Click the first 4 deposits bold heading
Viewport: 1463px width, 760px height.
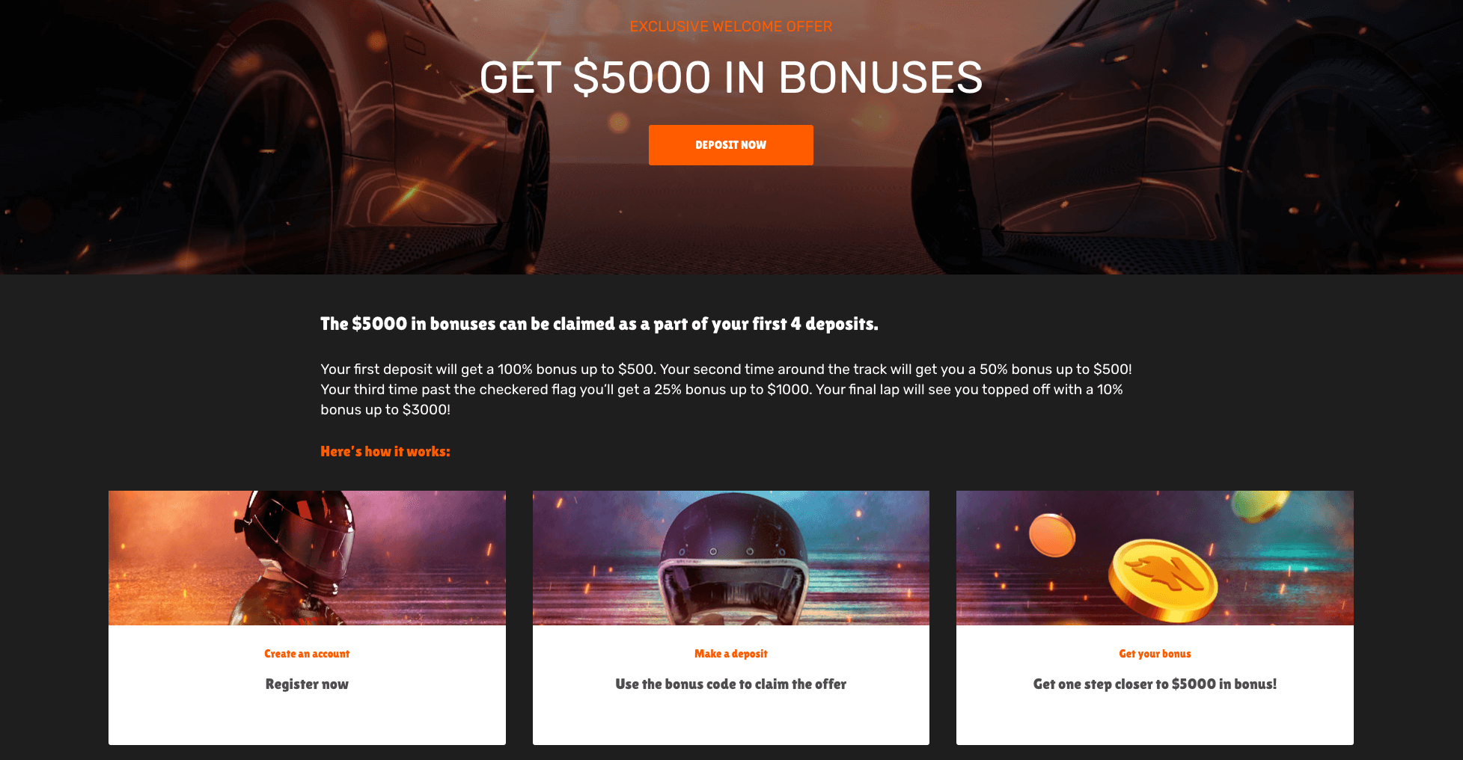[x=599, y=324]
